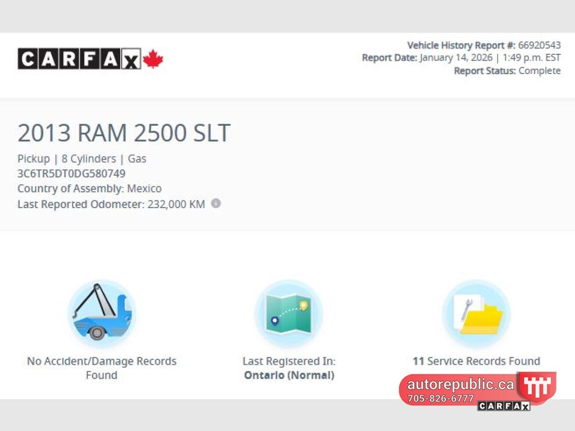575x431 pixels.
Task: Open No Accident/Damage Records Found
Action: coord(102,368)
